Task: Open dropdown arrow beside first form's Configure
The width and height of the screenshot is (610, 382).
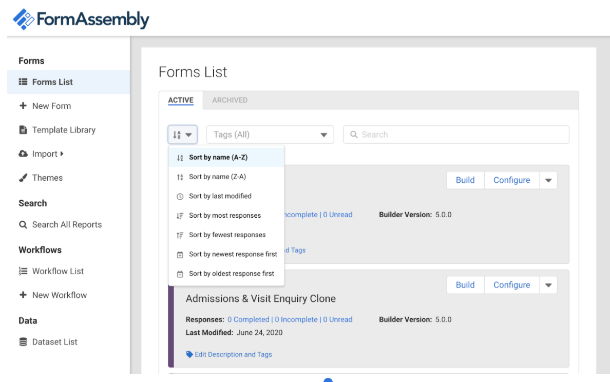Action: (x=548, y=180)
